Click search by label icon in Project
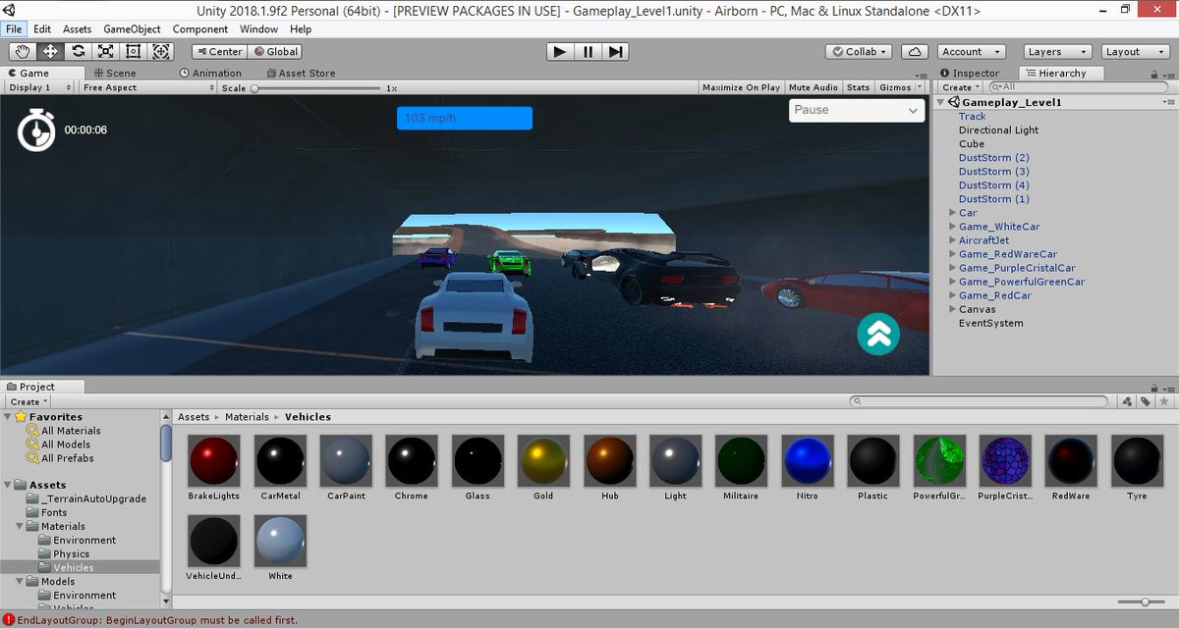Viewport: 1179px width, 628px height. tap(1146, 401)
